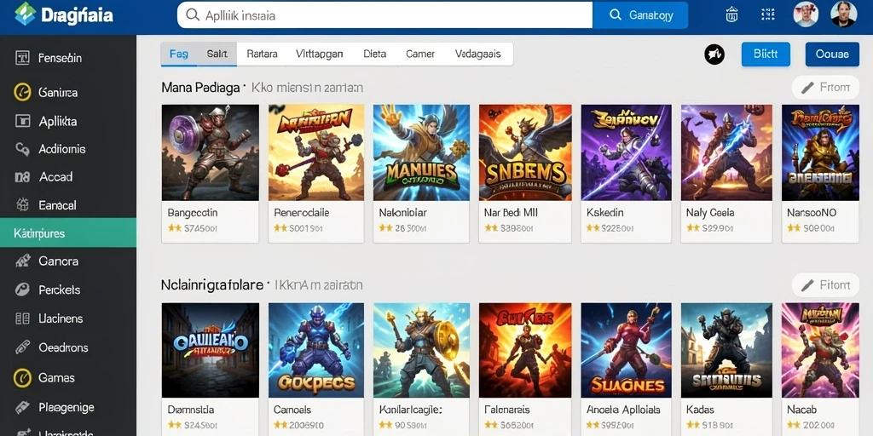Open the Kanlarlcagie game thumbnail
Image resolution: width=873 pixels, height=436 pixels.
pos(421,350)
